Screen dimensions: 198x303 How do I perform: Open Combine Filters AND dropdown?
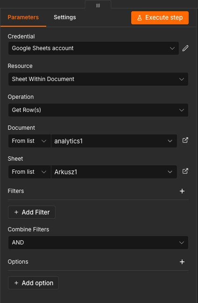click(x=98, y=243)
